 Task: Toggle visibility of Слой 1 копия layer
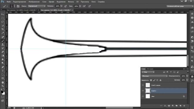[143, 85]
